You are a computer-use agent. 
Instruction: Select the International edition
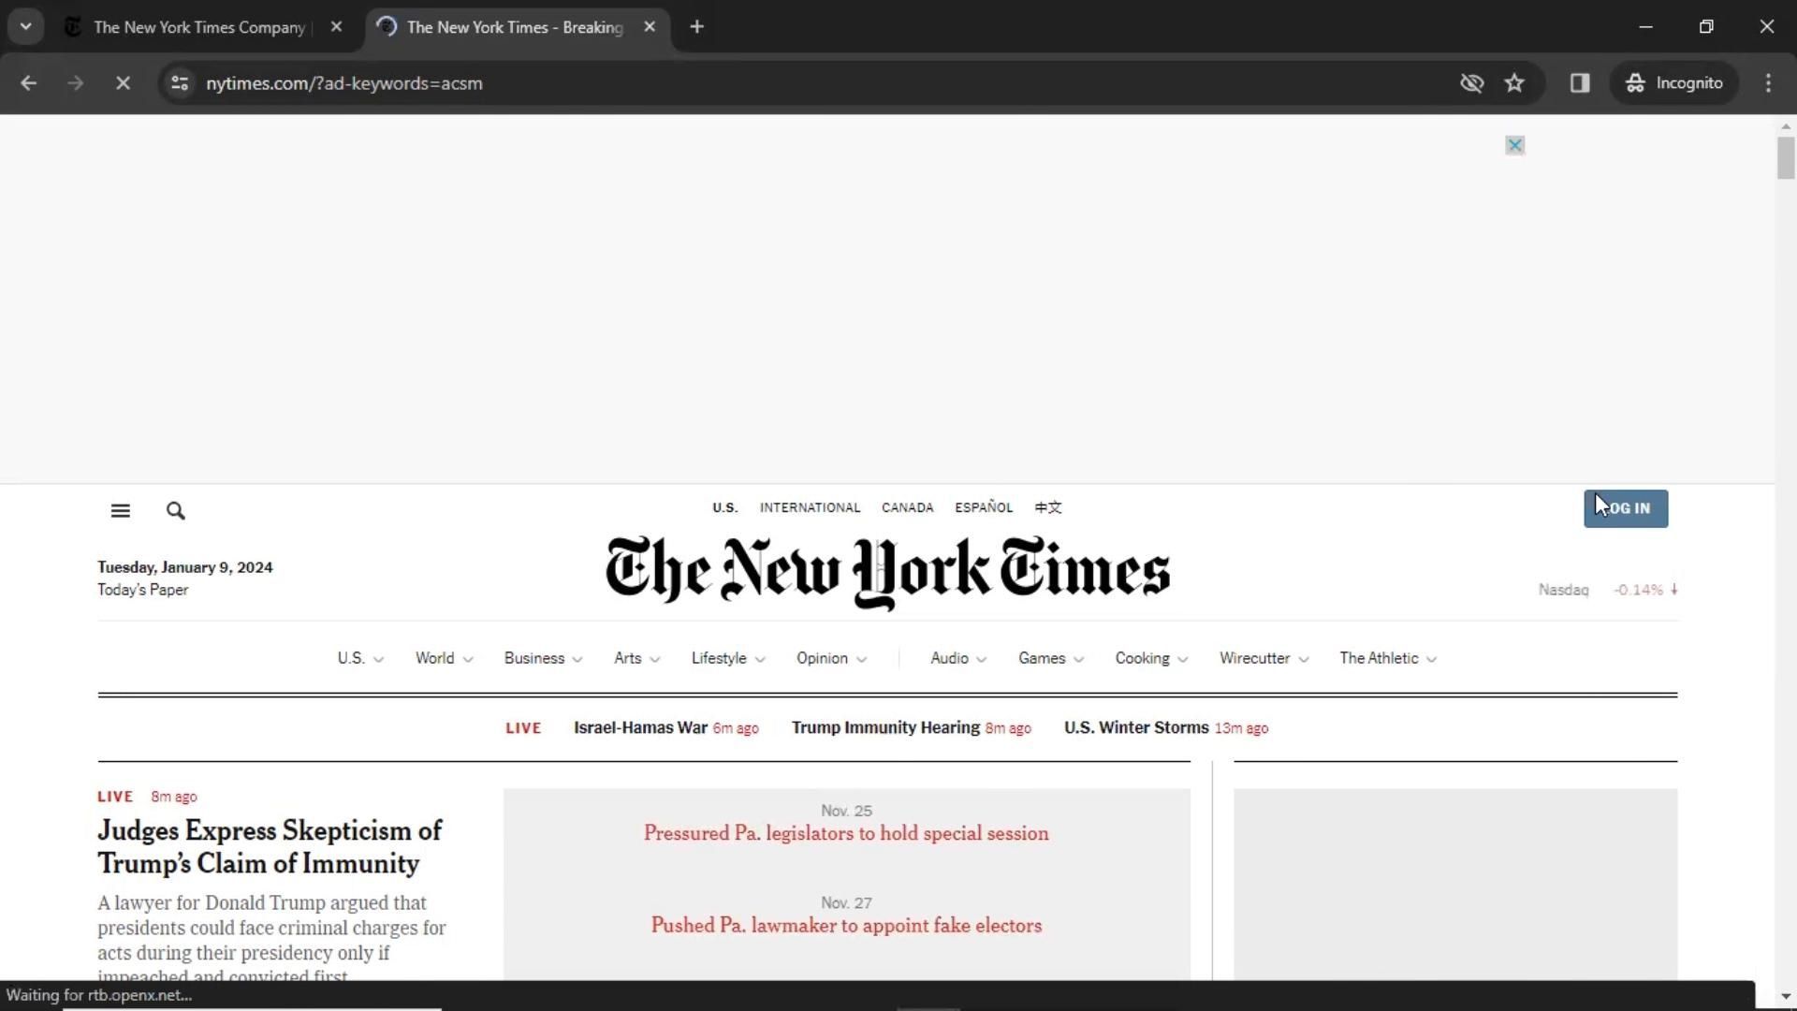tap(810, 507)
